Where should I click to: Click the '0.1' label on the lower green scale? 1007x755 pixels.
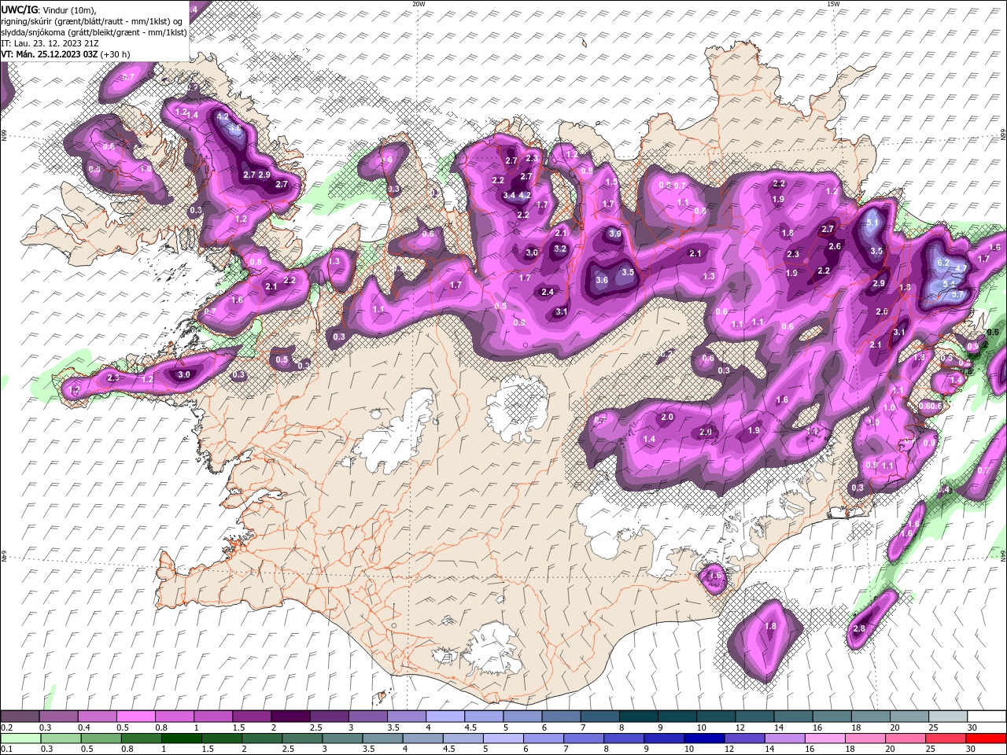click(6, 749)
